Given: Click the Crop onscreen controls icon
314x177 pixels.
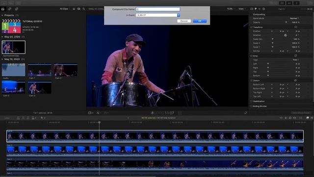Looking at the screenshot, I should click(295, 56).
